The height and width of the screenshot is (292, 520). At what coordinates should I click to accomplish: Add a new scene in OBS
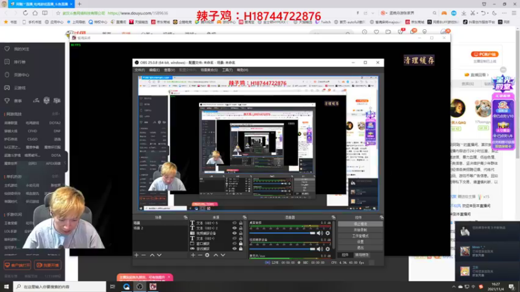coord(136,255)
